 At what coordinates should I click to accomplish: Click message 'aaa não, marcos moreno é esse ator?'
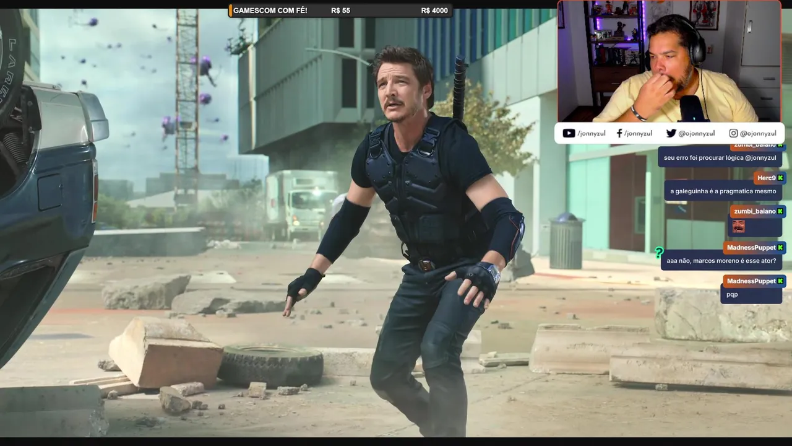pos(721,261)
